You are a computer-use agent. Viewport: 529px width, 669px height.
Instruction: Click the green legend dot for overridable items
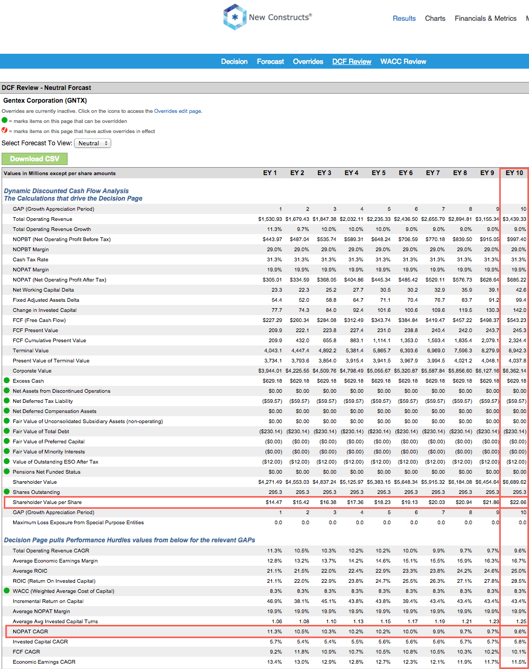pos(4,121)
